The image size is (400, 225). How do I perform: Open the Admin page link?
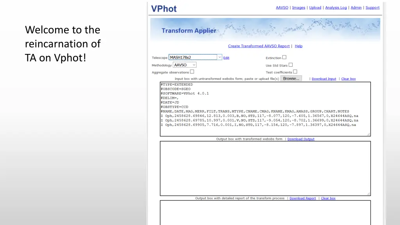[356, 8]
